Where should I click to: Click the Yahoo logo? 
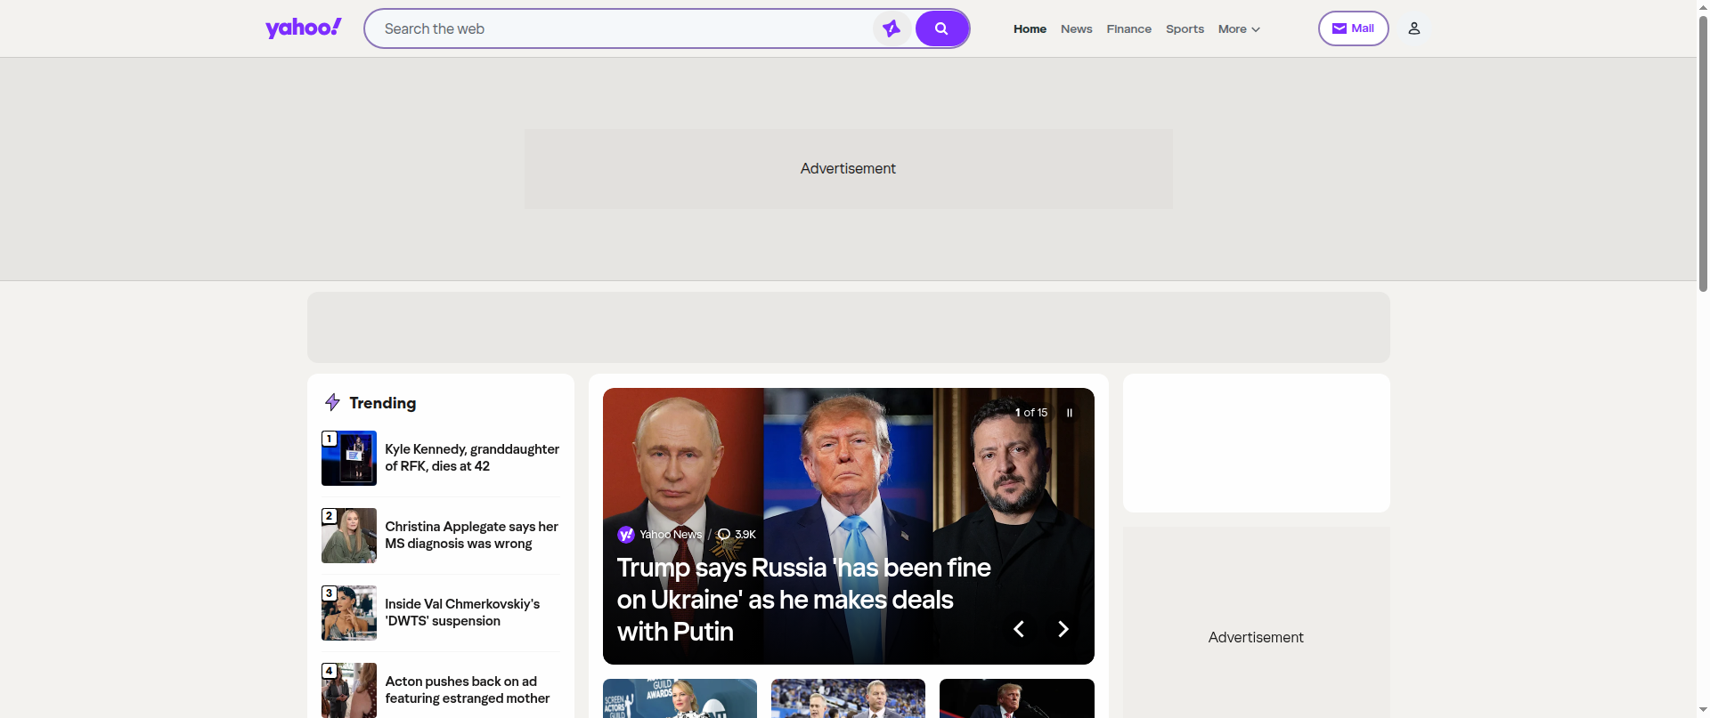point(303,28)
